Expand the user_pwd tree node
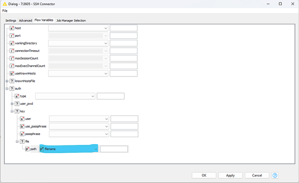299x183 pixels. point(12,104)
